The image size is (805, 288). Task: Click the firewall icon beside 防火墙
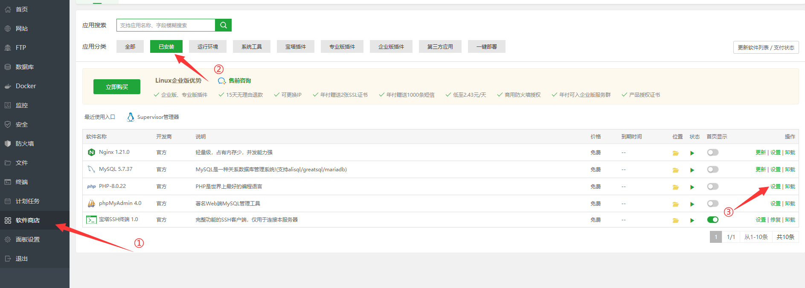pos(8,144)
